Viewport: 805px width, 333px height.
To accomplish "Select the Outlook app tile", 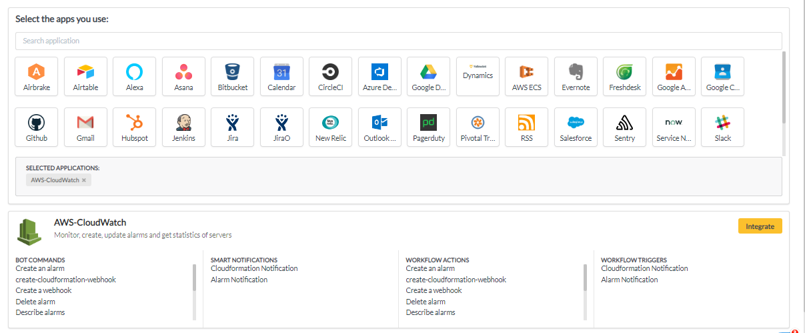I will pyautogui.click(x=379, y=127).
